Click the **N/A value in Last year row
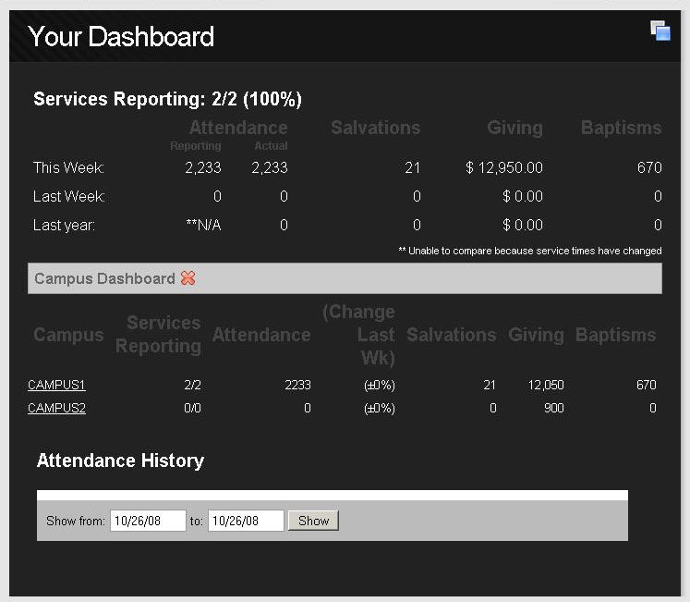Screen dimensions: 690x602 point(203,226)
